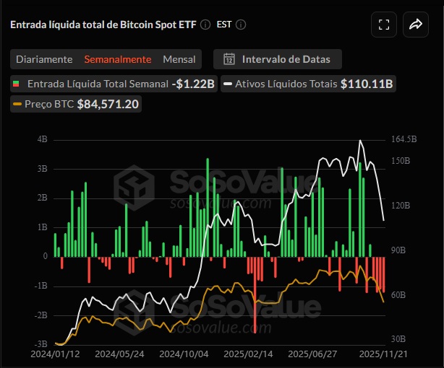Click info icon beside Bitcoin Spot ETF title
Image resolution: width=444 pixels, height=368 pixels.
[205, 25]
